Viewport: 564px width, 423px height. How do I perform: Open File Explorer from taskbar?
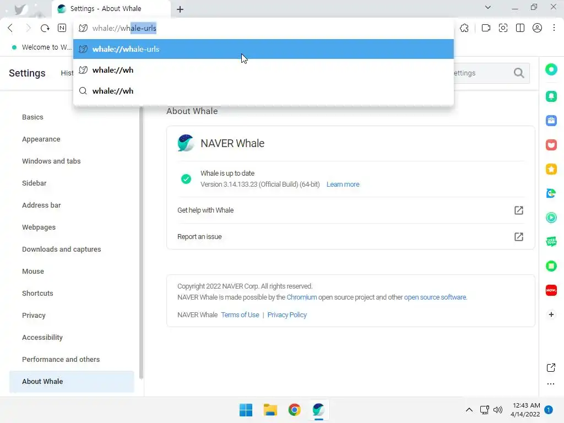[x=270, y=410]
